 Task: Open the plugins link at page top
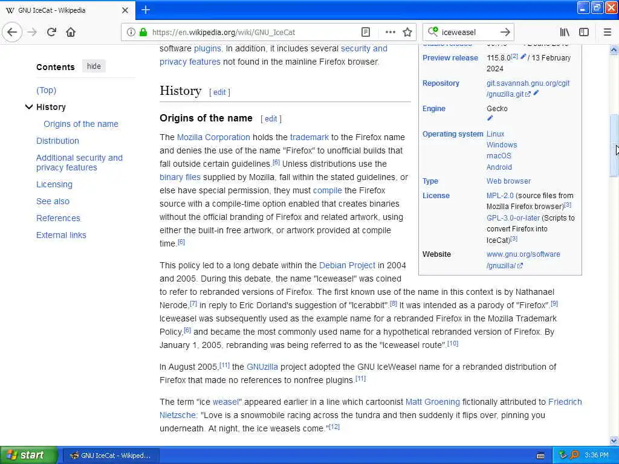[207, 48]
